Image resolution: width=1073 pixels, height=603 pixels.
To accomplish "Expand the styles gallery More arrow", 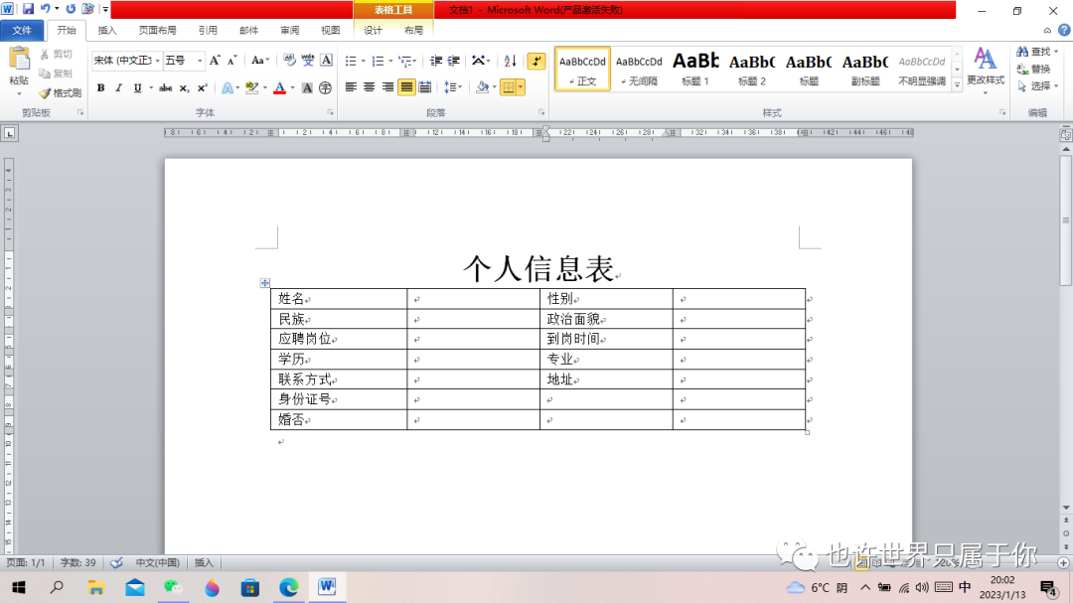I will [958, 84].
